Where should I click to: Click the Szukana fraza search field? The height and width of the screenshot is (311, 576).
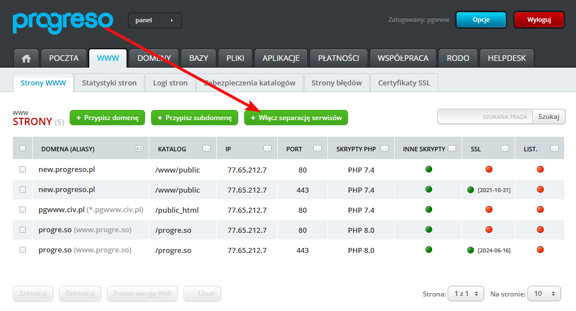coord(485,116)
